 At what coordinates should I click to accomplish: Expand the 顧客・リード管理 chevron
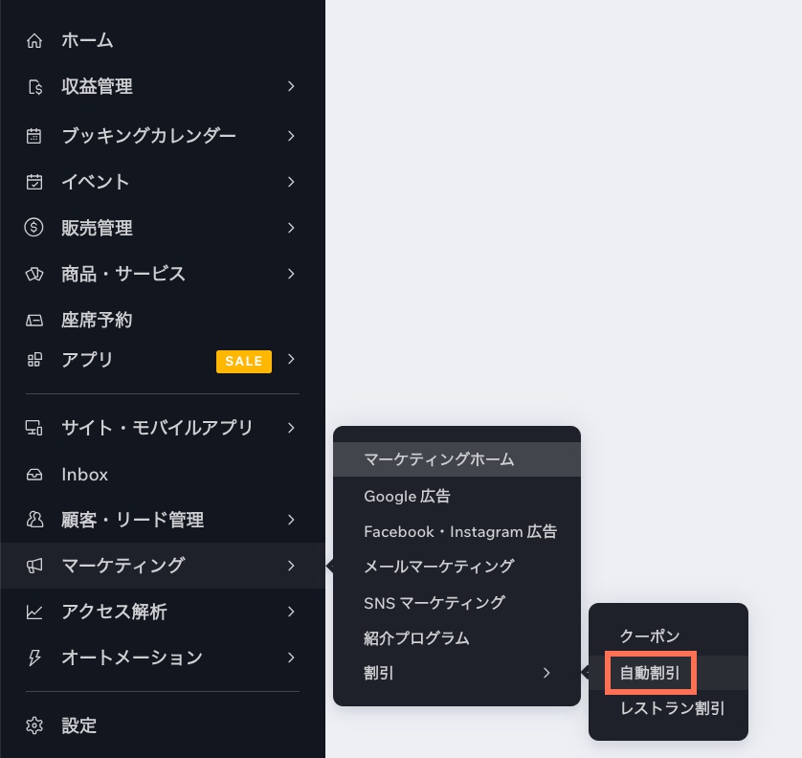[x=291, y=520]
